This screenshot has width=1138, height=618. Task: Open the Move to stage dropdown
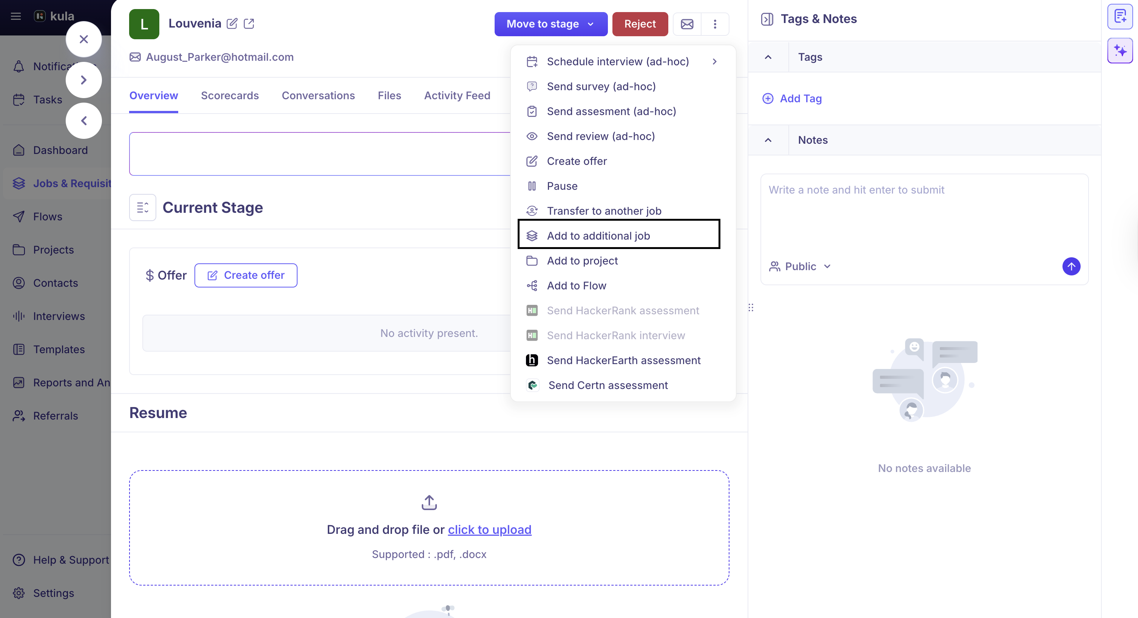click(x=550, y=24)
